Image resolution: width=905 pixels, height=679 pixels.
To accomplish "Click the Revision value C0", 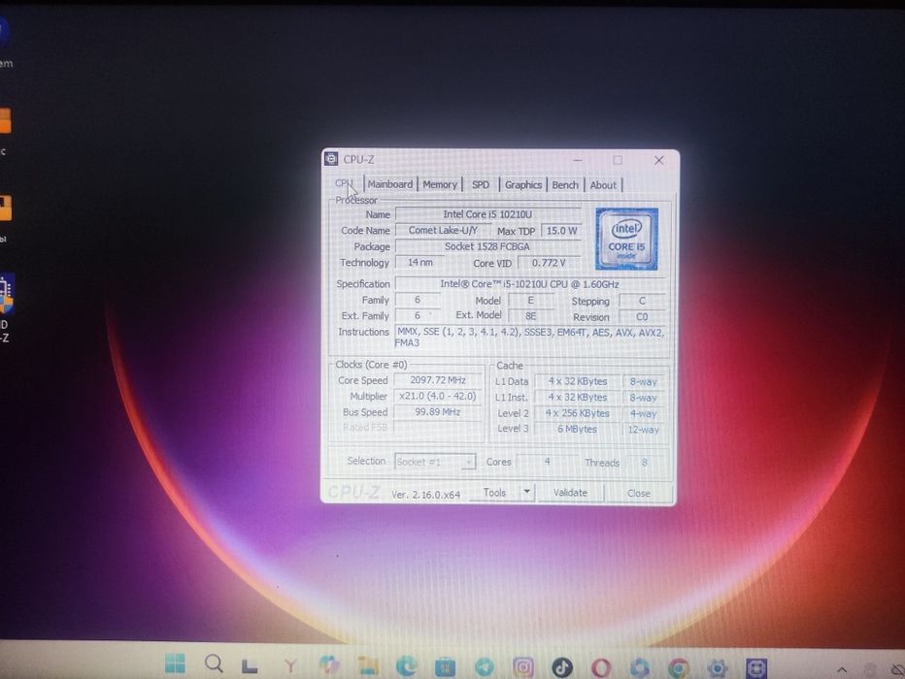I will click(x=642, y=317).
